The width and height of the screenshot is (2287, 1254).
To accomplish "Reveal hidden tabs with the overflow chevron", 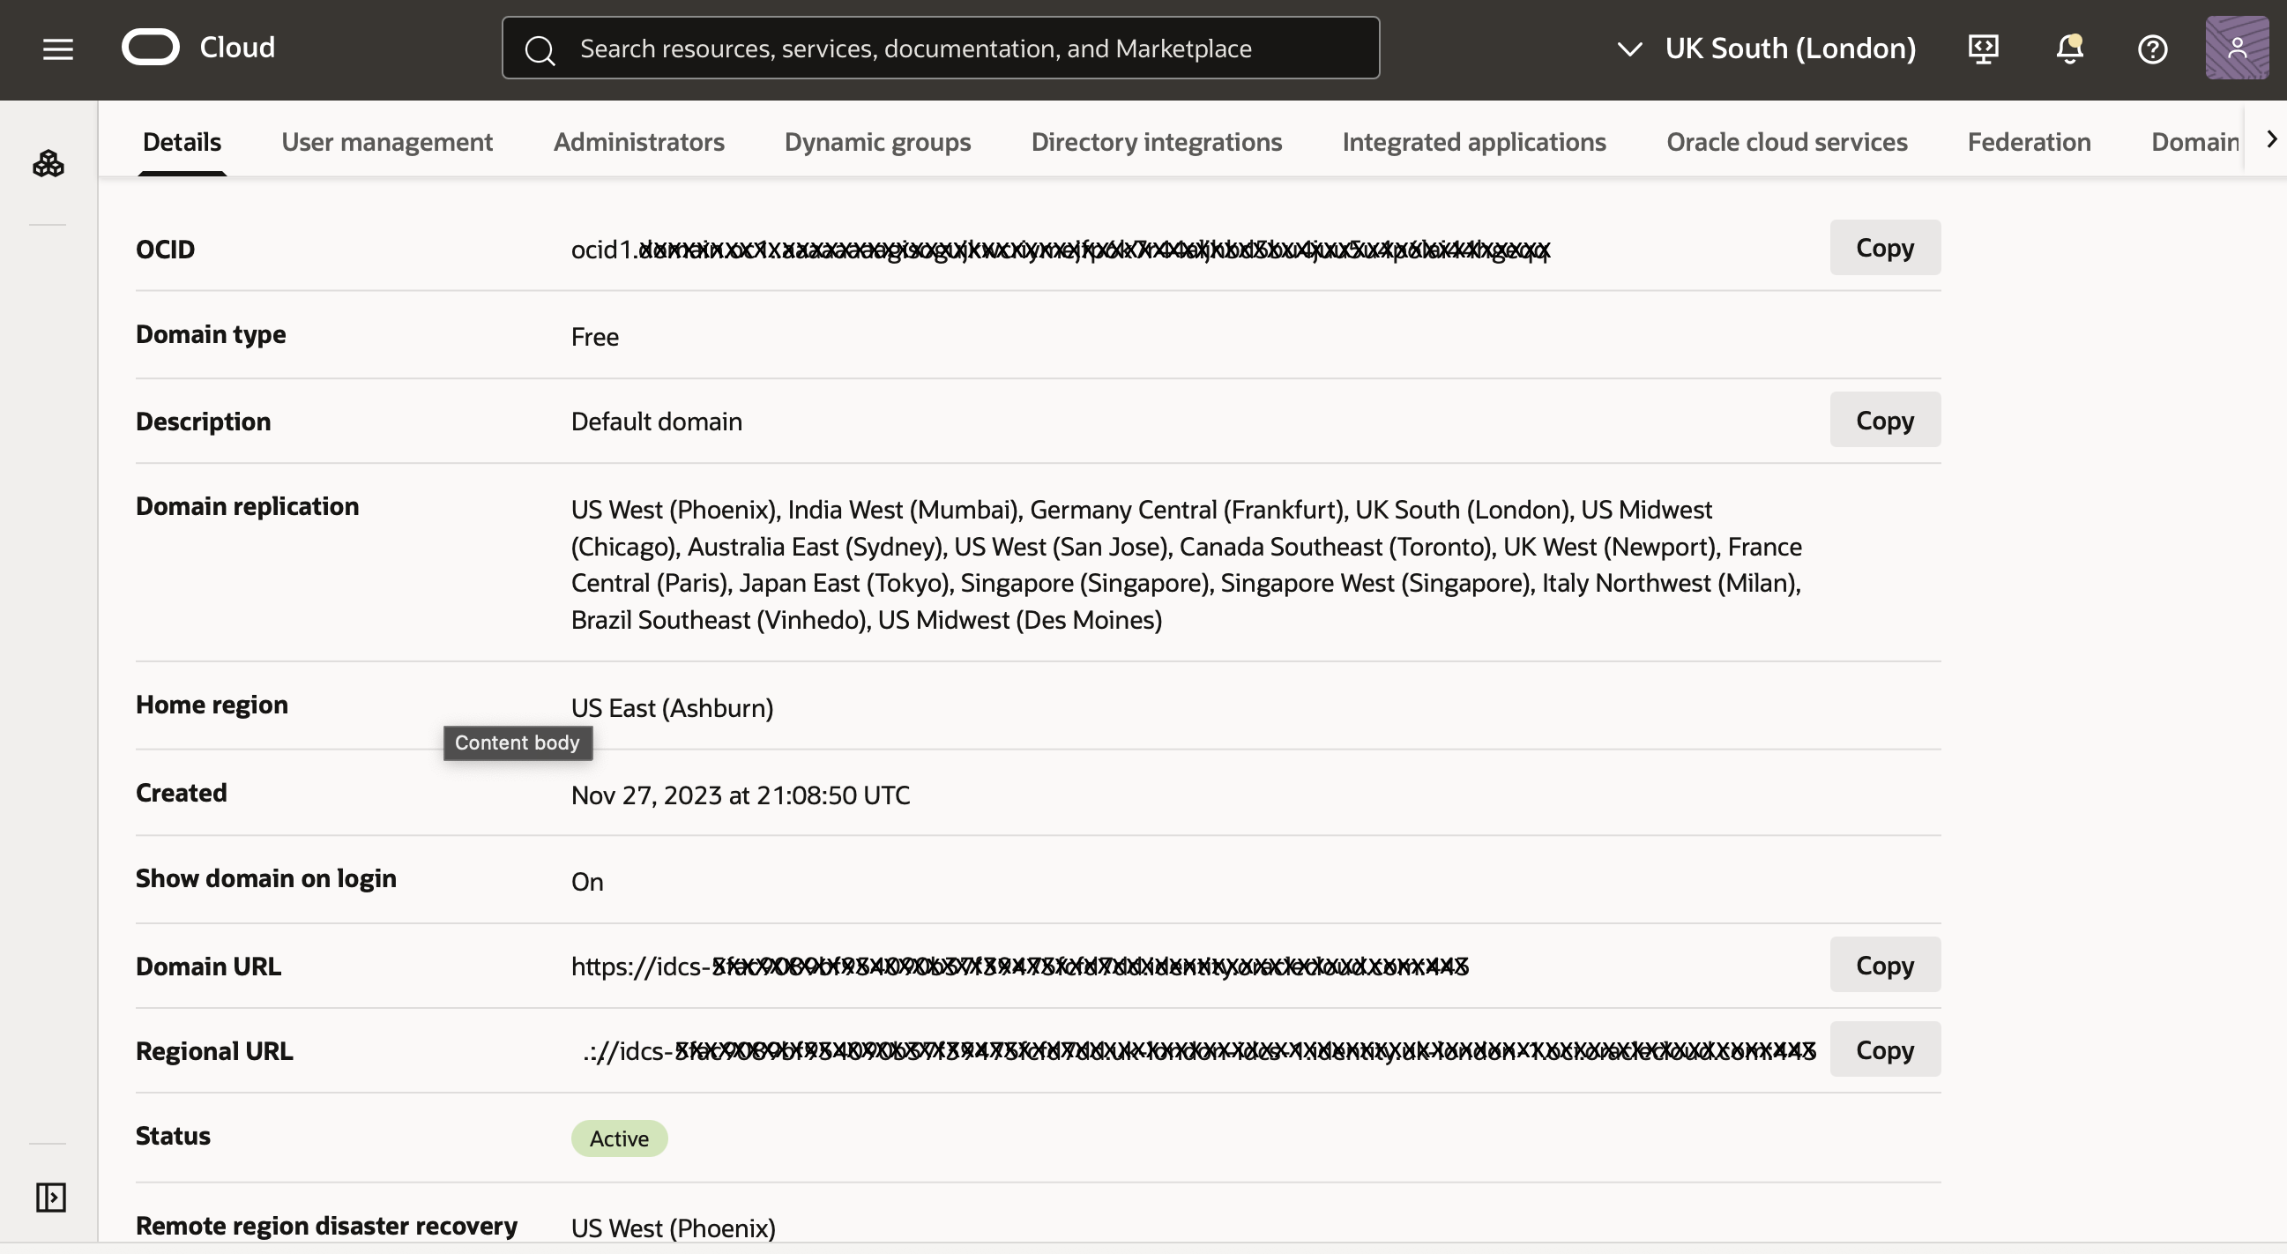I will tap(2270, 138).
